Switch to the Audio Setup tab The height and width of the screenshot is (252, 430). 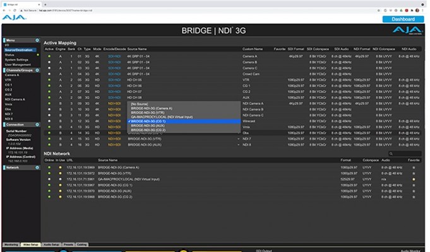point(52,244)
